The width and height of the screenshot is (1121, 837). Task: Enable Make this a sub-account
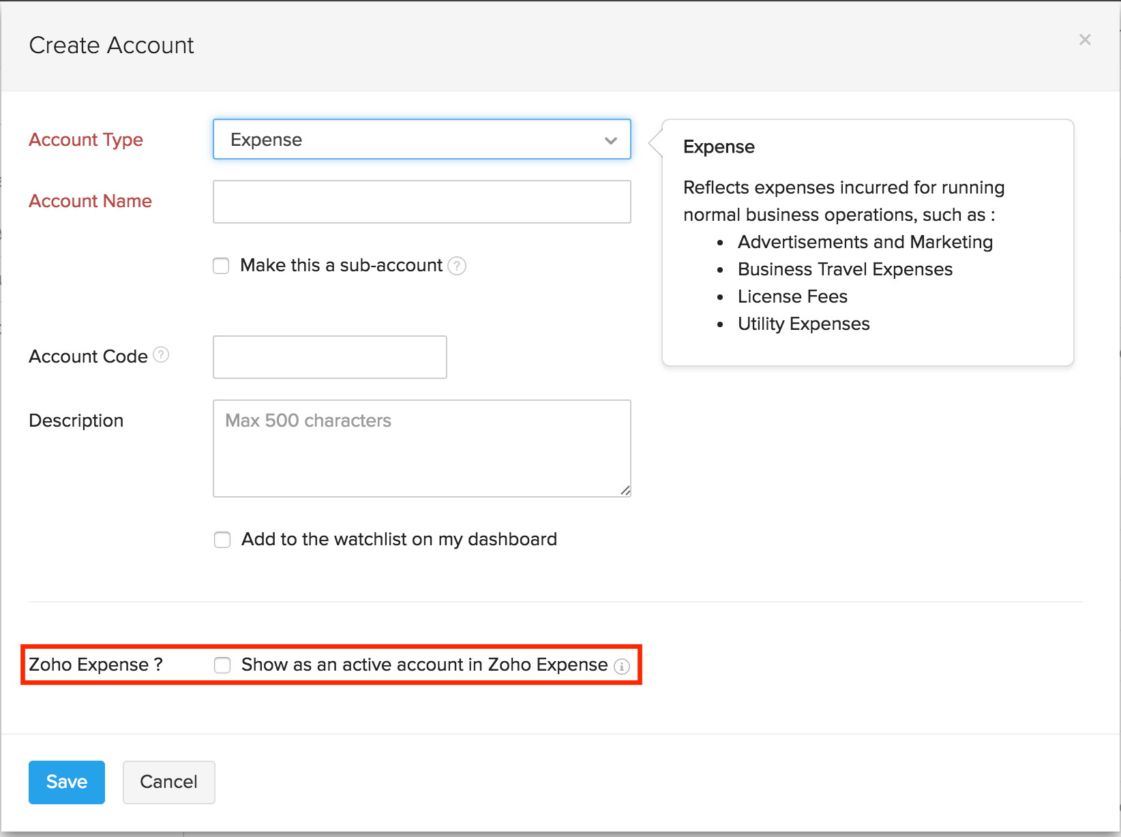(x=221, y=266)
